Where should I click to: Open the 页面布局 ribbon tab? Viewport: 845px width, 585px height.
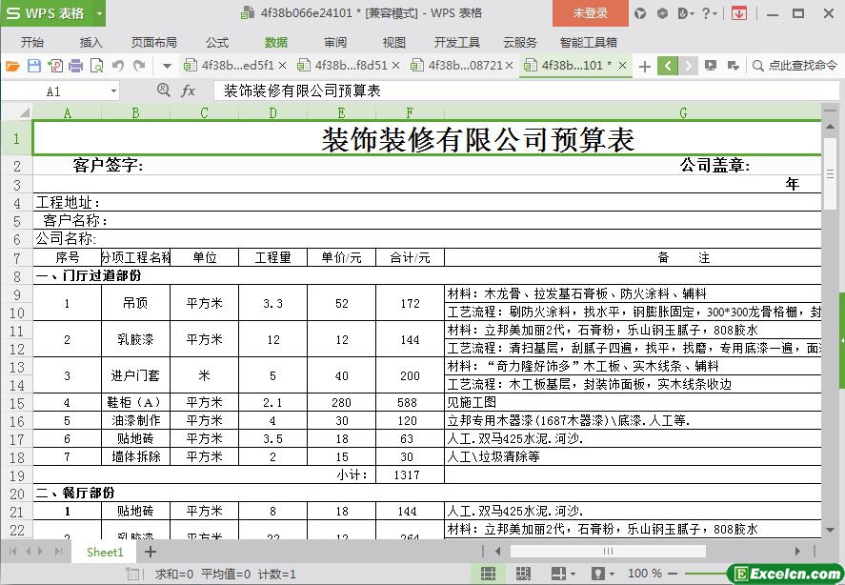pyautogui.click(x=153, y=42)
